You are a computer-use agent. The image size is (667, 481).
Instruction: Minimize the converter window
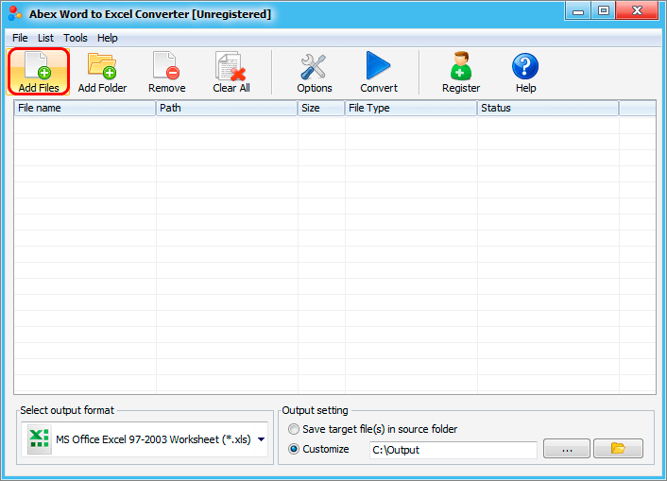tap(577, 11)
